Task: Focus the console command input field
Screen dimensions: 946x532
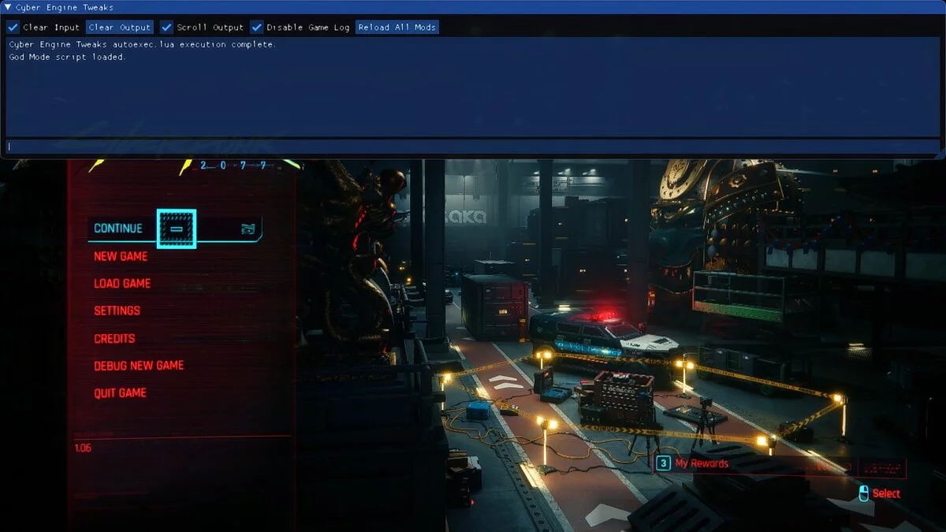Action: pyautogui.click(x=473, y=147)
